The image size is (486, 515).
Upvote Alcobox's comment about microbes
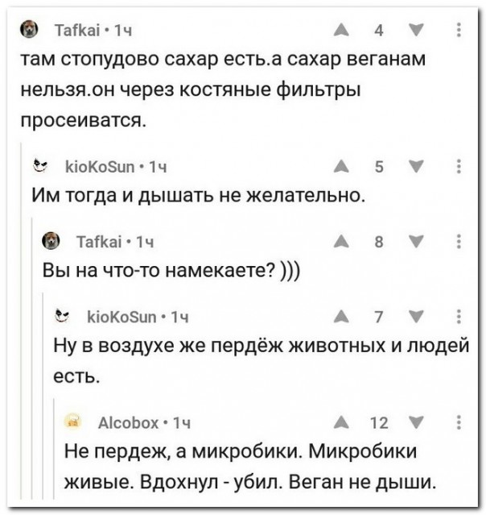[x=340, y=422]
